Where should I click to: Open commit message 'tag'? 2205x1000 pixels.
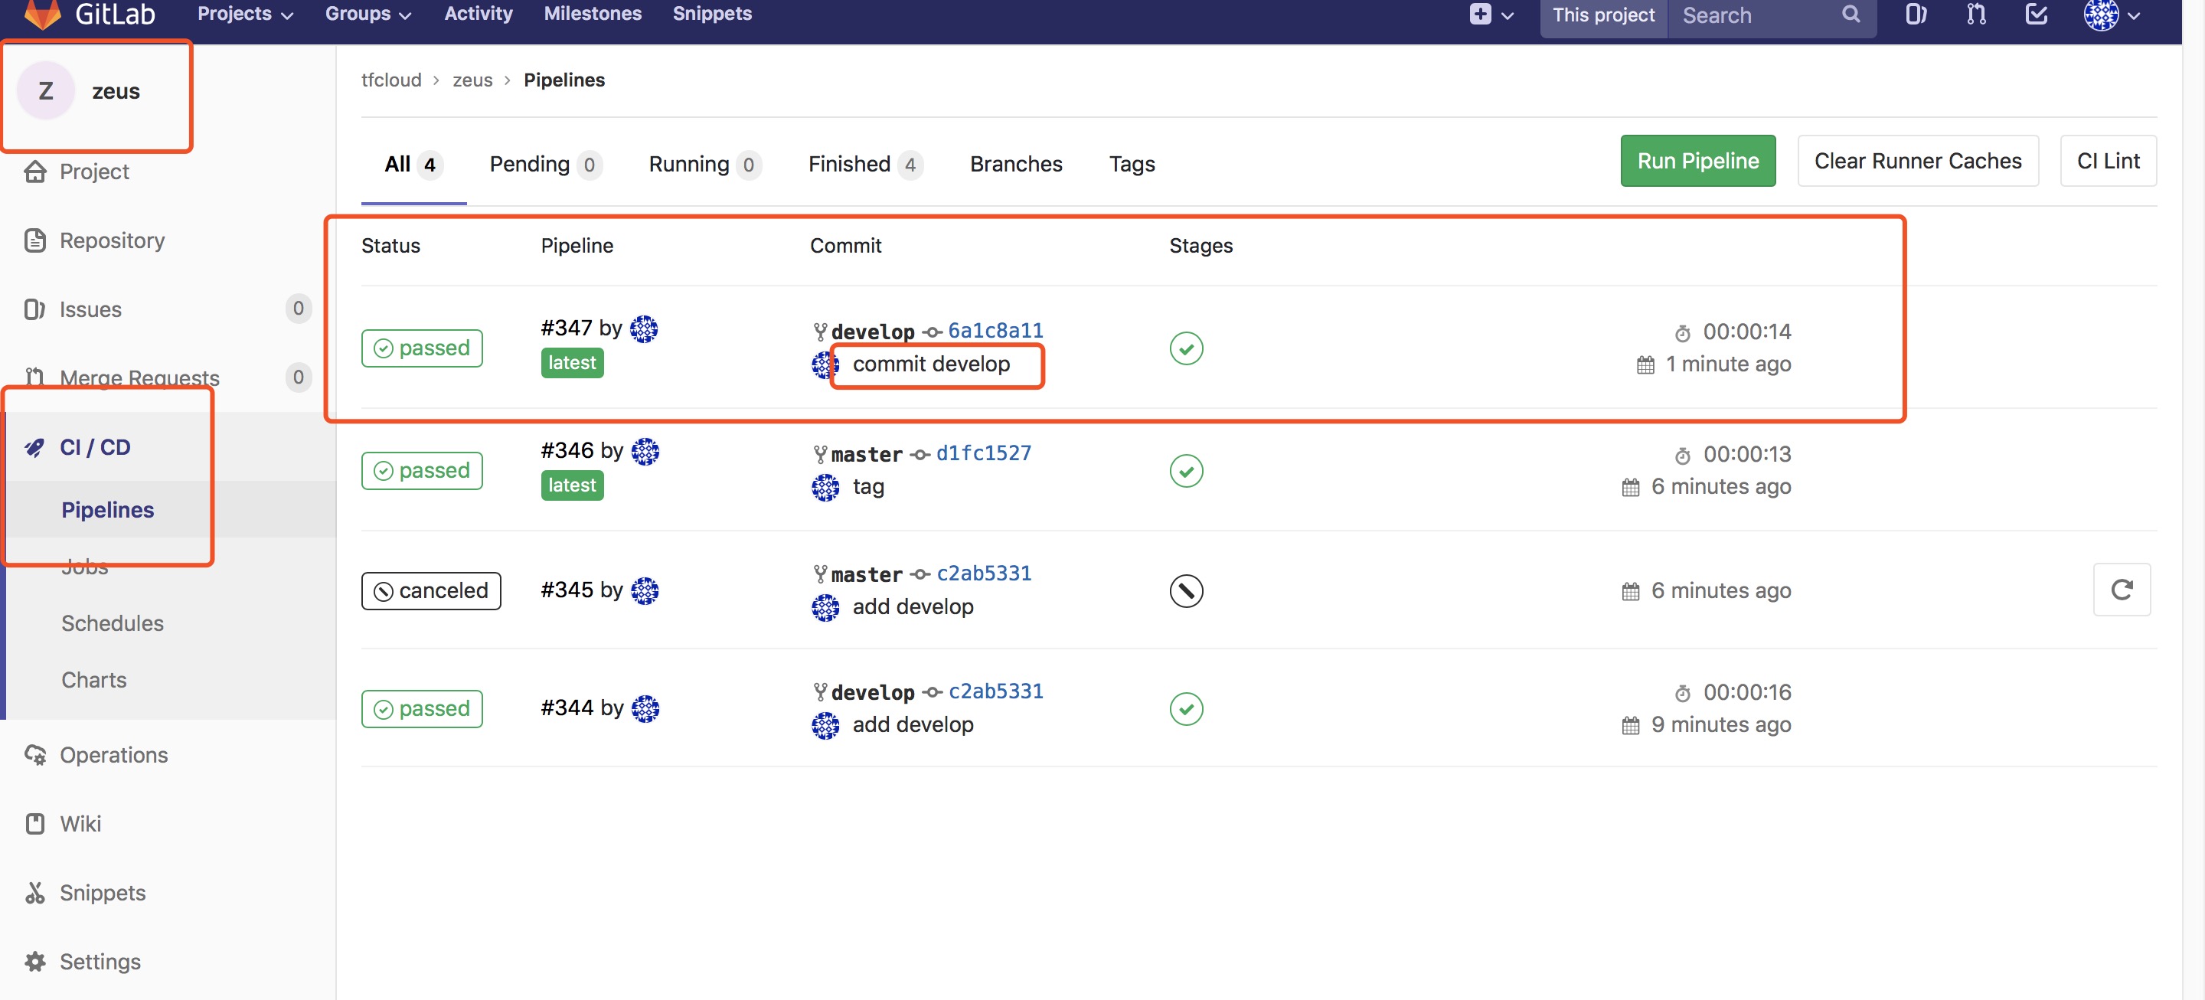point(868,486)
